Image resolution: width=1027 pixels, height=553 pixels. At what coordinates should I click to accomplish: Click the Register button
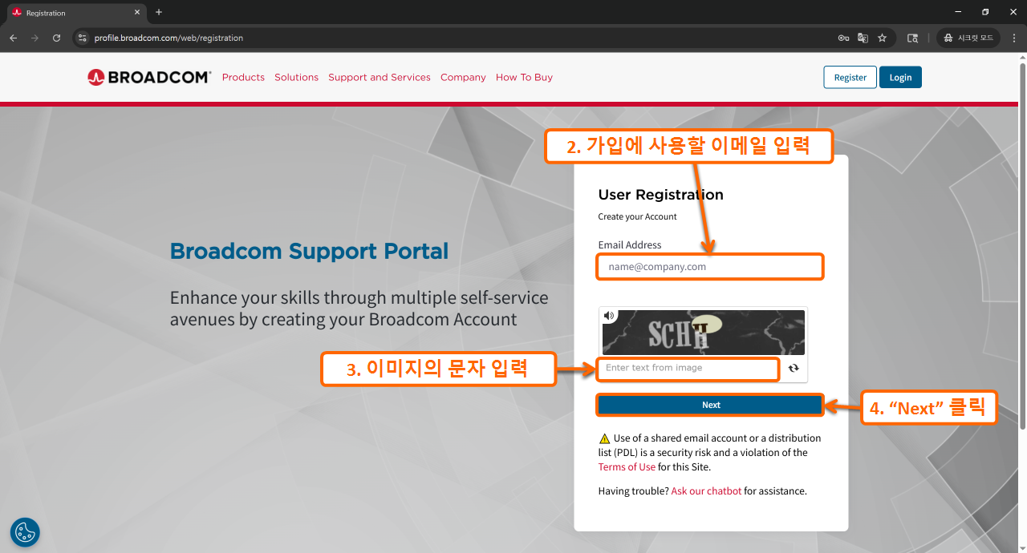[x=850, y=77]
